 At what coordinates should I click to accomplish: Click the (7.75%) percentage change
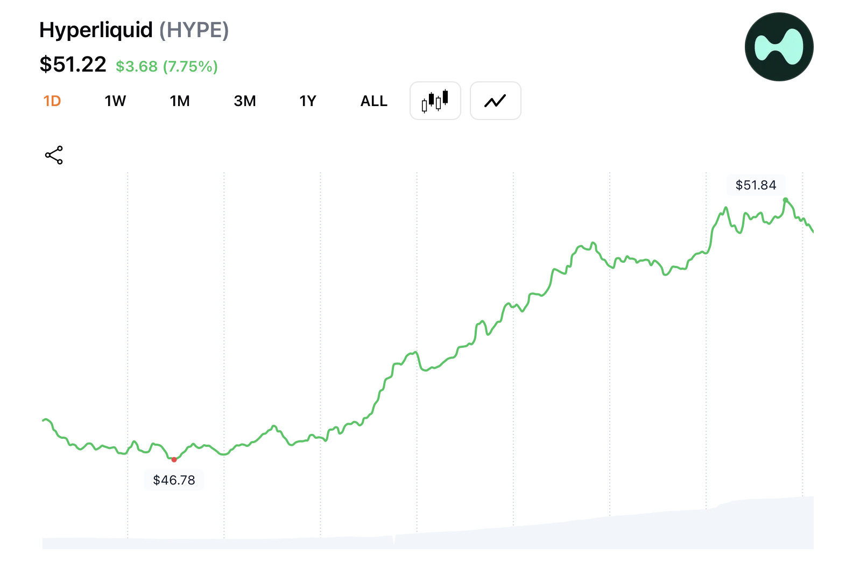coord(191,66)
